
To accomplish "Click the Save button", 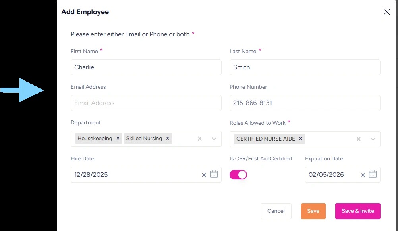I will coord(313,211).
